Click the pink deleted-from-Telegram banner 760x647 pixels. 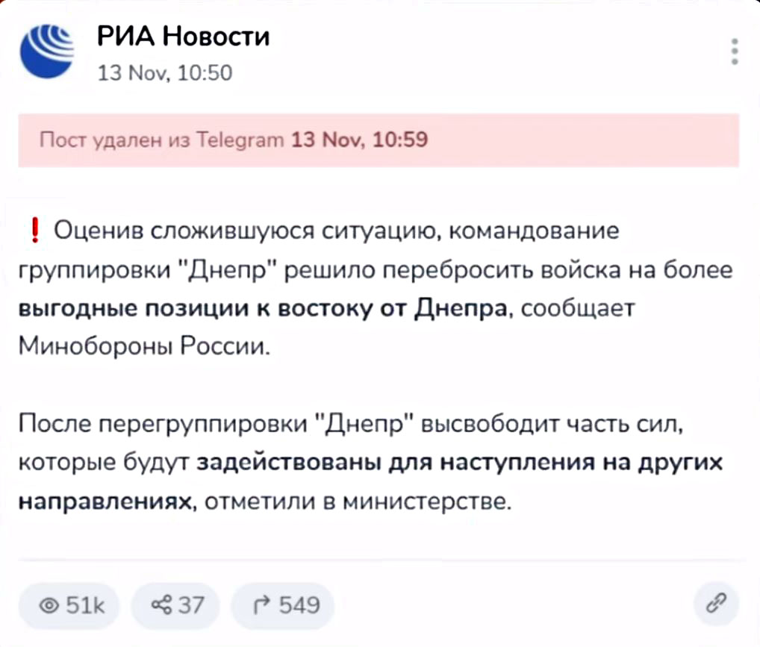pos(379,140)
